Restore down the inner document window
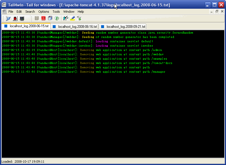The width and height of the screenshot is (226, 165). click(217, 12)
